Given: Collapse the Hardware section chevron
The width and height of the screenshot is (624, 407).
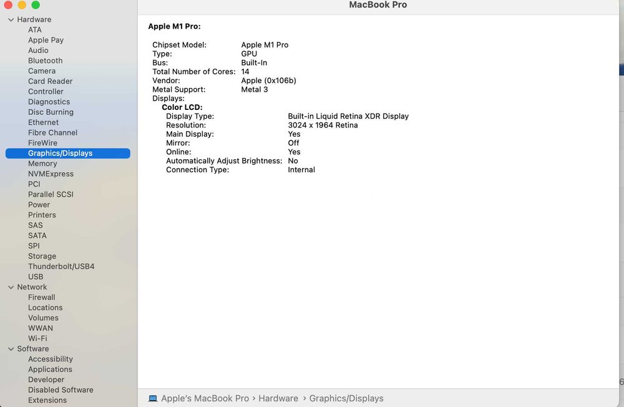Looking at the screenshot, I should (11, 19).
